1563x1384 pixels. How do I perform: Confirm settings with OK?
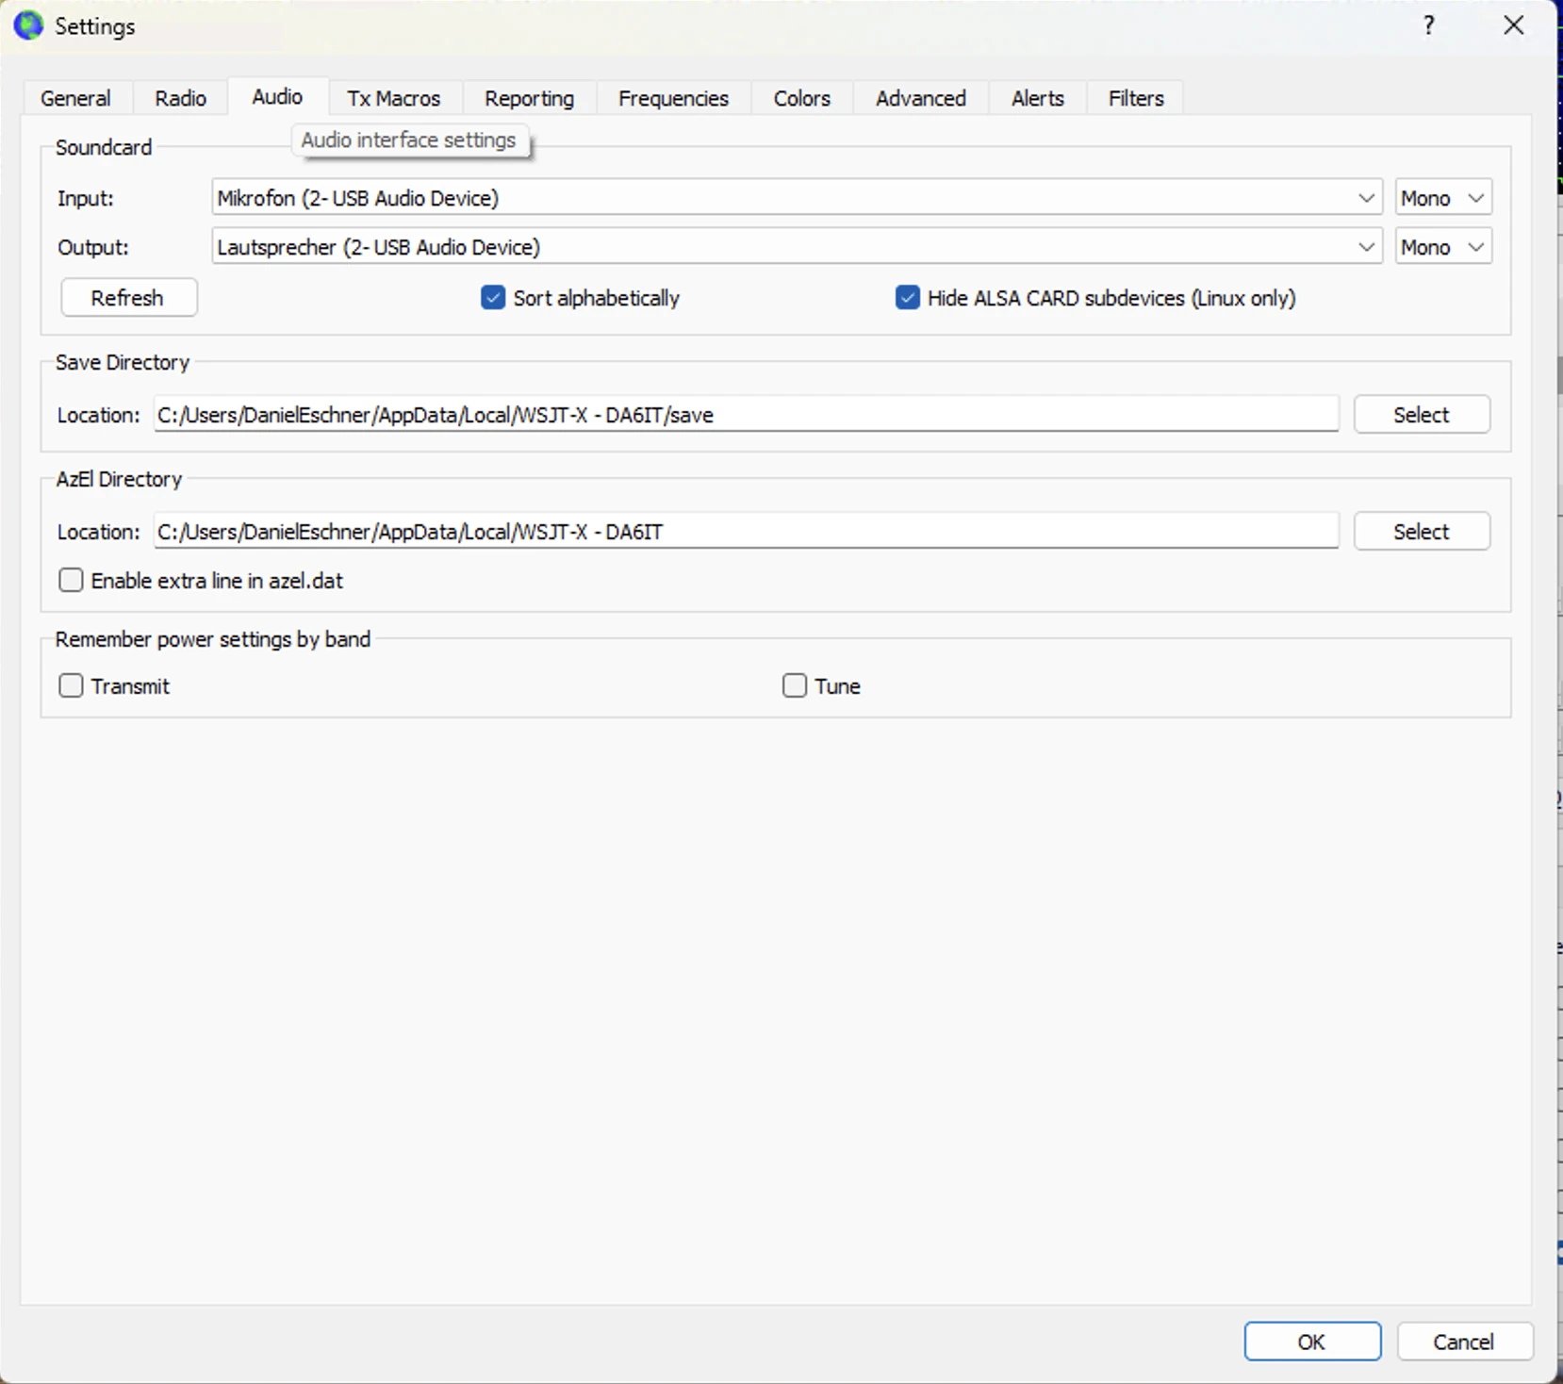pyautogui.click(x=1312, y=1342)
